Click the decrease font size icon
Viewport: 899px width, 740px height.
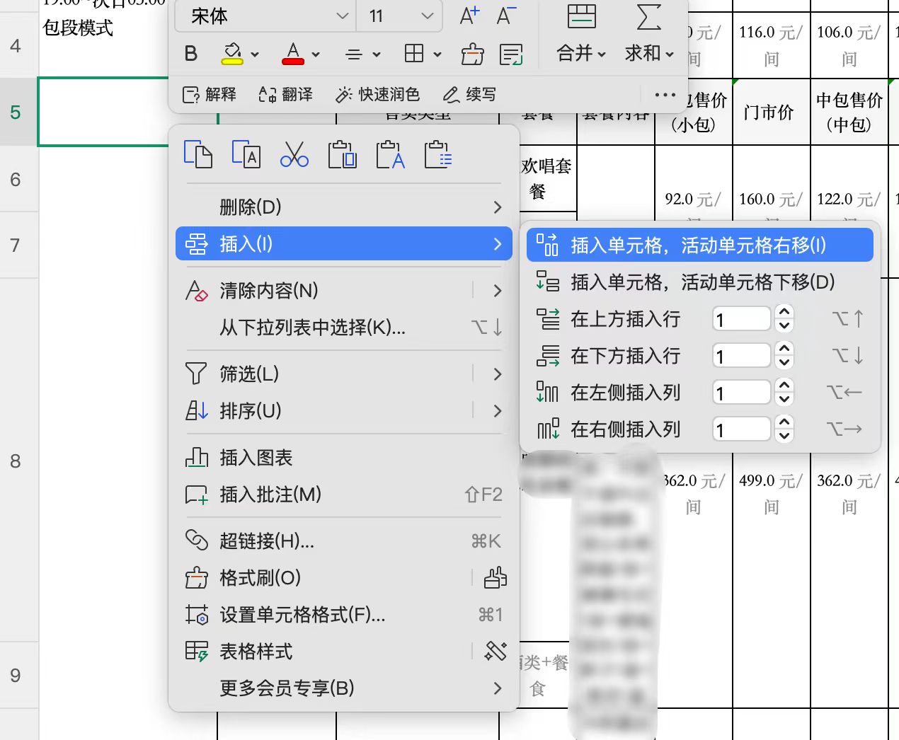point(506,16)
